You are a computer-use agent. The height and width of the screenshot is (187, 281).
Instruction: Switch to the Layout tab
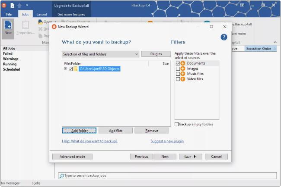42,14
